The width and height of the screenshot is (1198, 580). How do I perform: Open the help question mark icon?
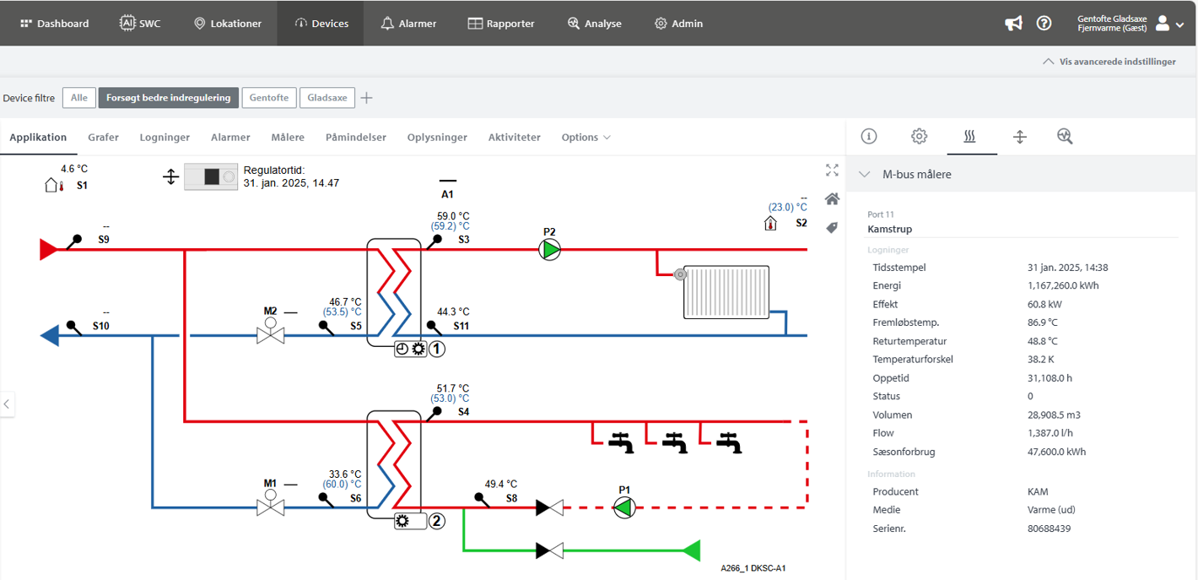1044,24
